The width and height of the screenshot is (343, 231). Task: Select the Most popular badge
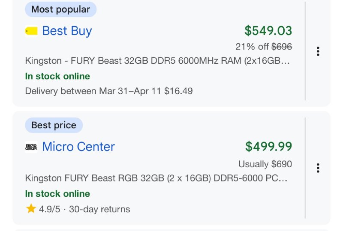60,9
